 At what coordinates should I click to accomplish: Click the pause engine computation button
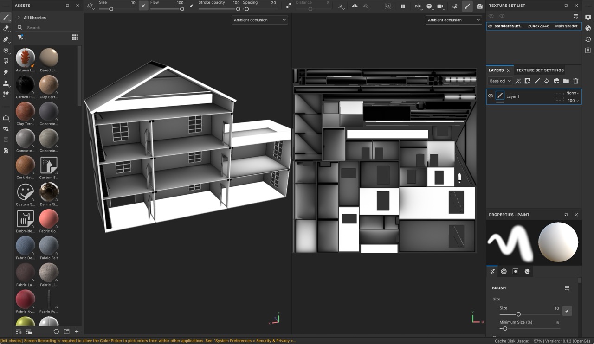(403, 6)
